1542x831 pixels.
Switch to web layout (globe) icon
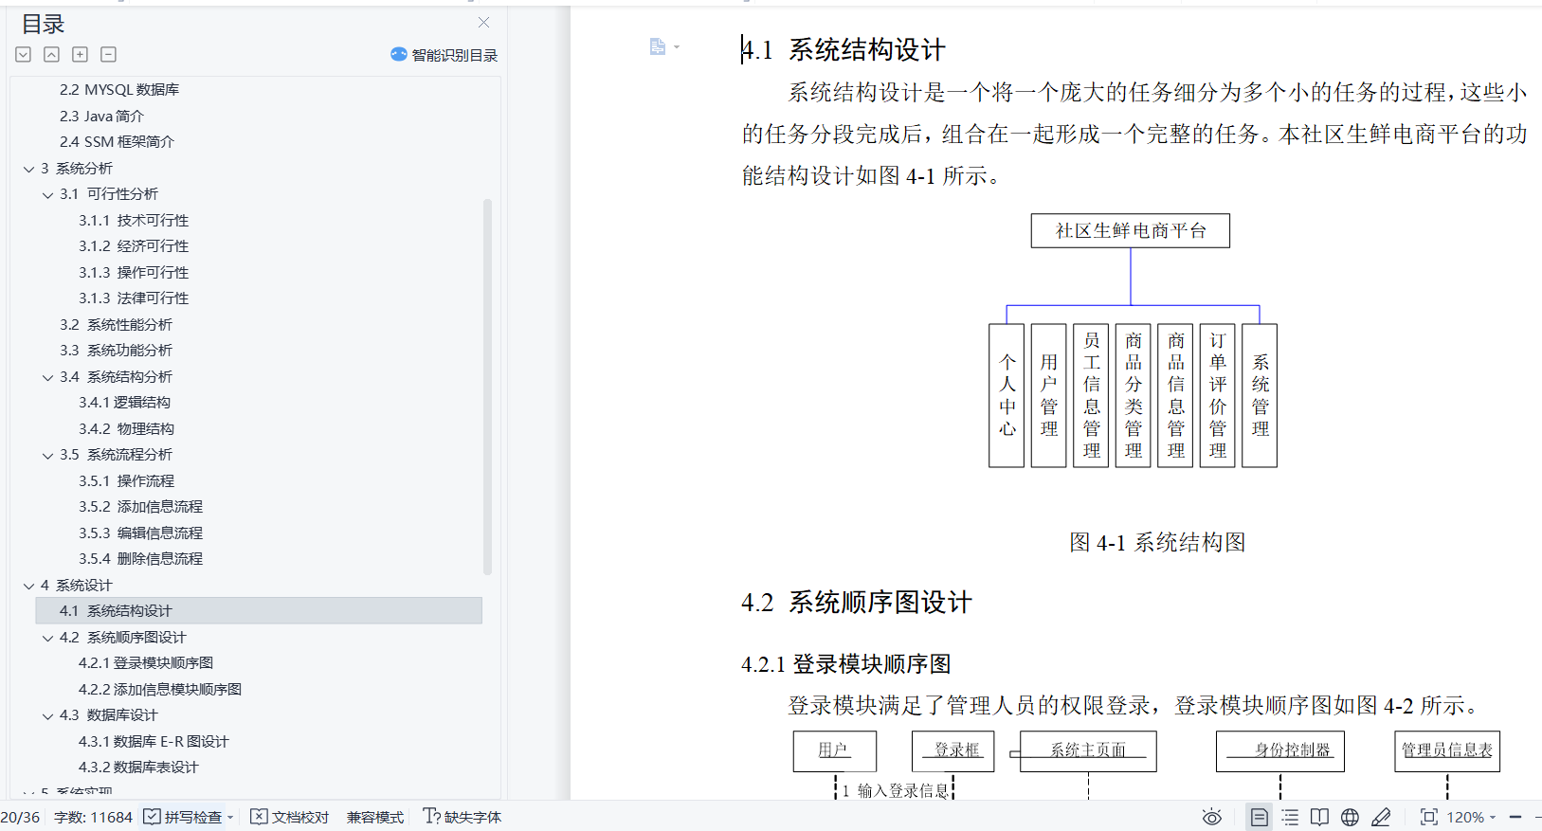click(x=1351, y=817)
